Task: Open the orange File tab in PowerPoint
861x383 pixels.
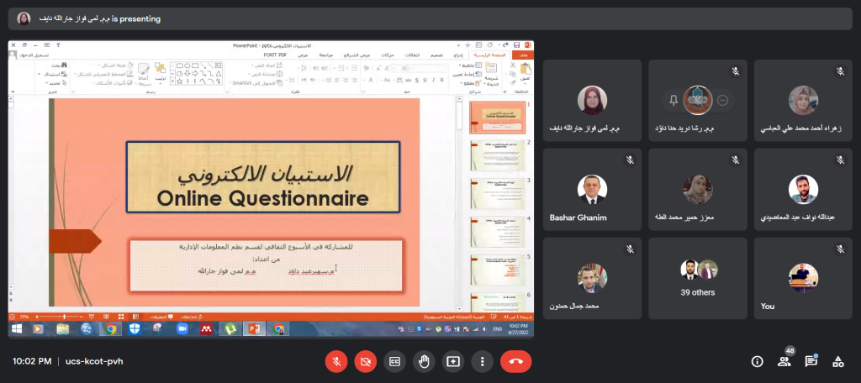Action: point(525,55)
